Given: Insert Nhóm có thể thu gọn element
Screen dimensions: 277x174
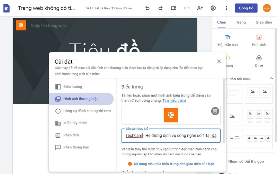Looking at the screenshot, I should [246, 162].
